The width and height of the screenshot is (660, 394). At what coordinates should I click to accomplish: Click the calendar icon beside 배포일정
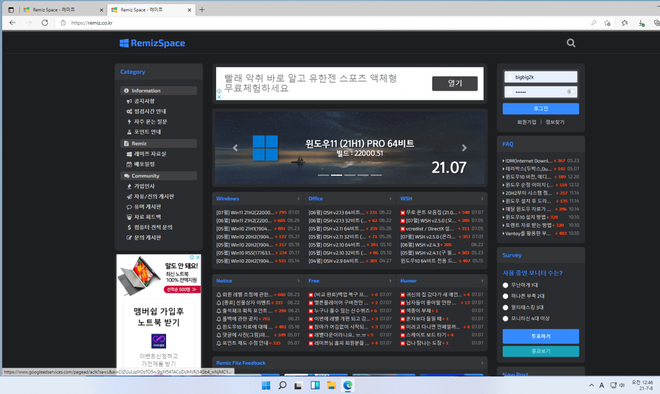129,164
